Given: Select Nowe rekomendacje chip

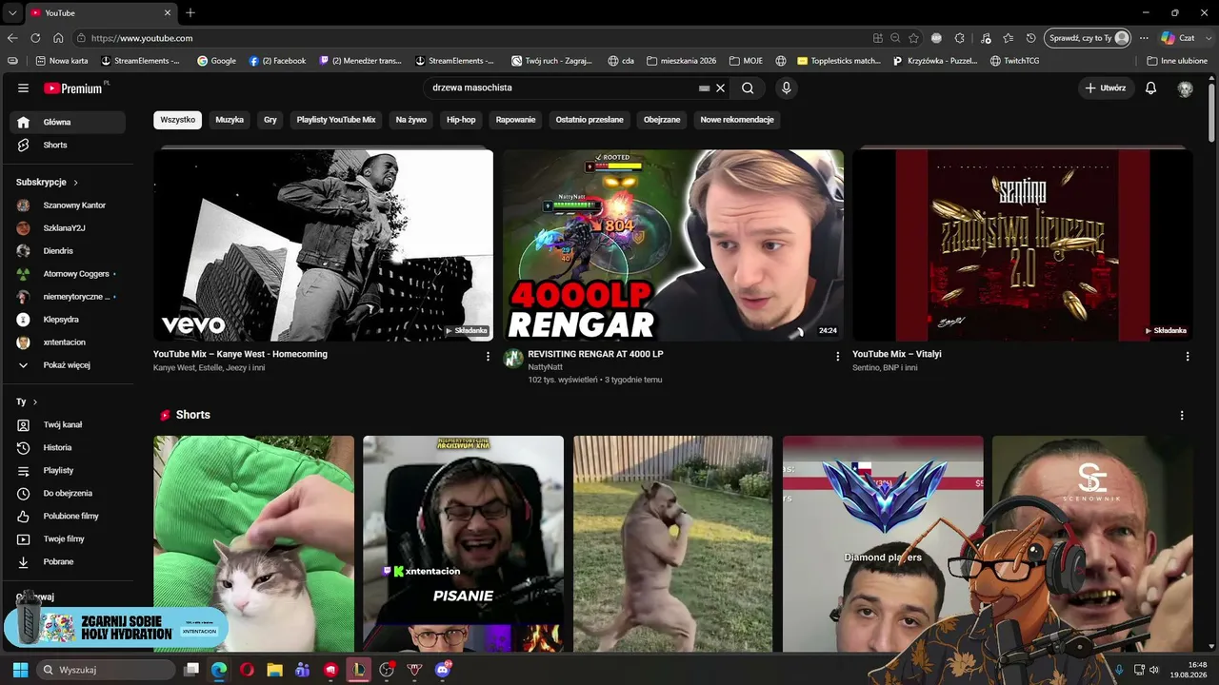Looking at the screenshot, I should click(x=737, y=120).
